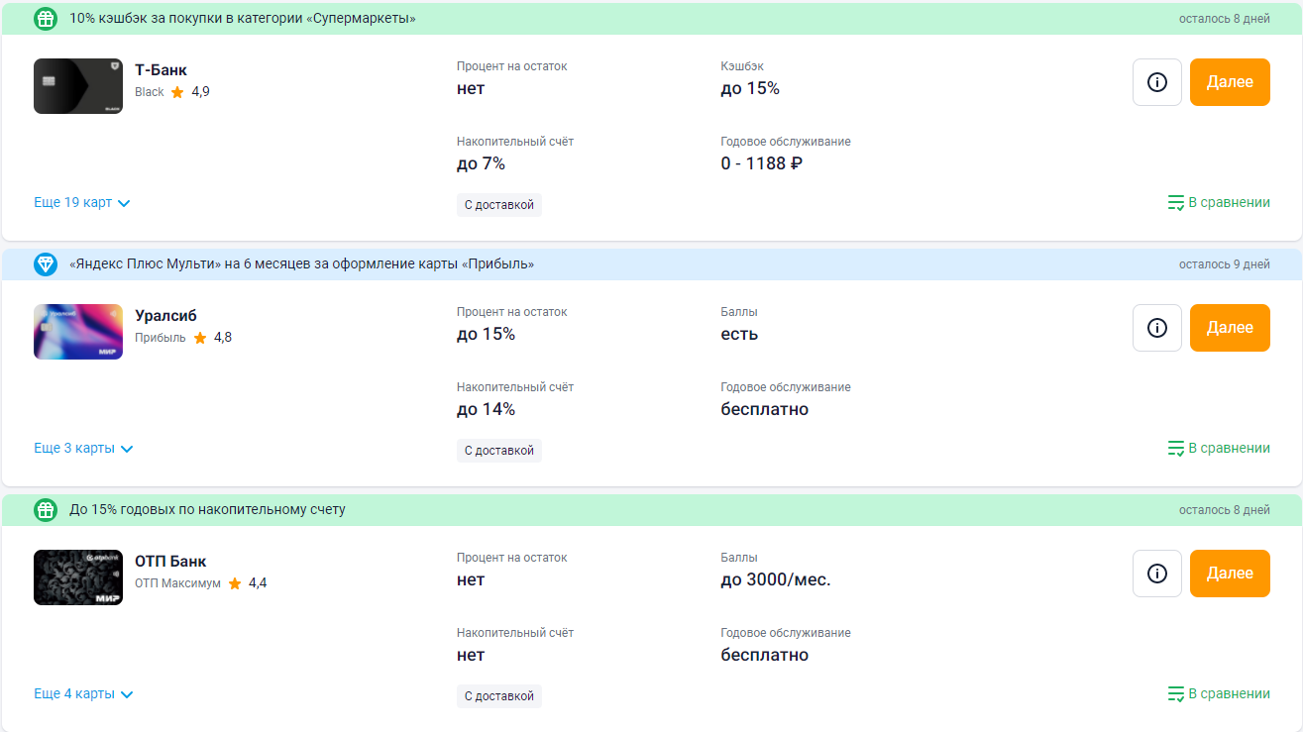Expand 'Еще 4 карты' for ОТП Банк
Image resolution: width=1303 pixels, height=732 pixels.
tap(83, 693)
